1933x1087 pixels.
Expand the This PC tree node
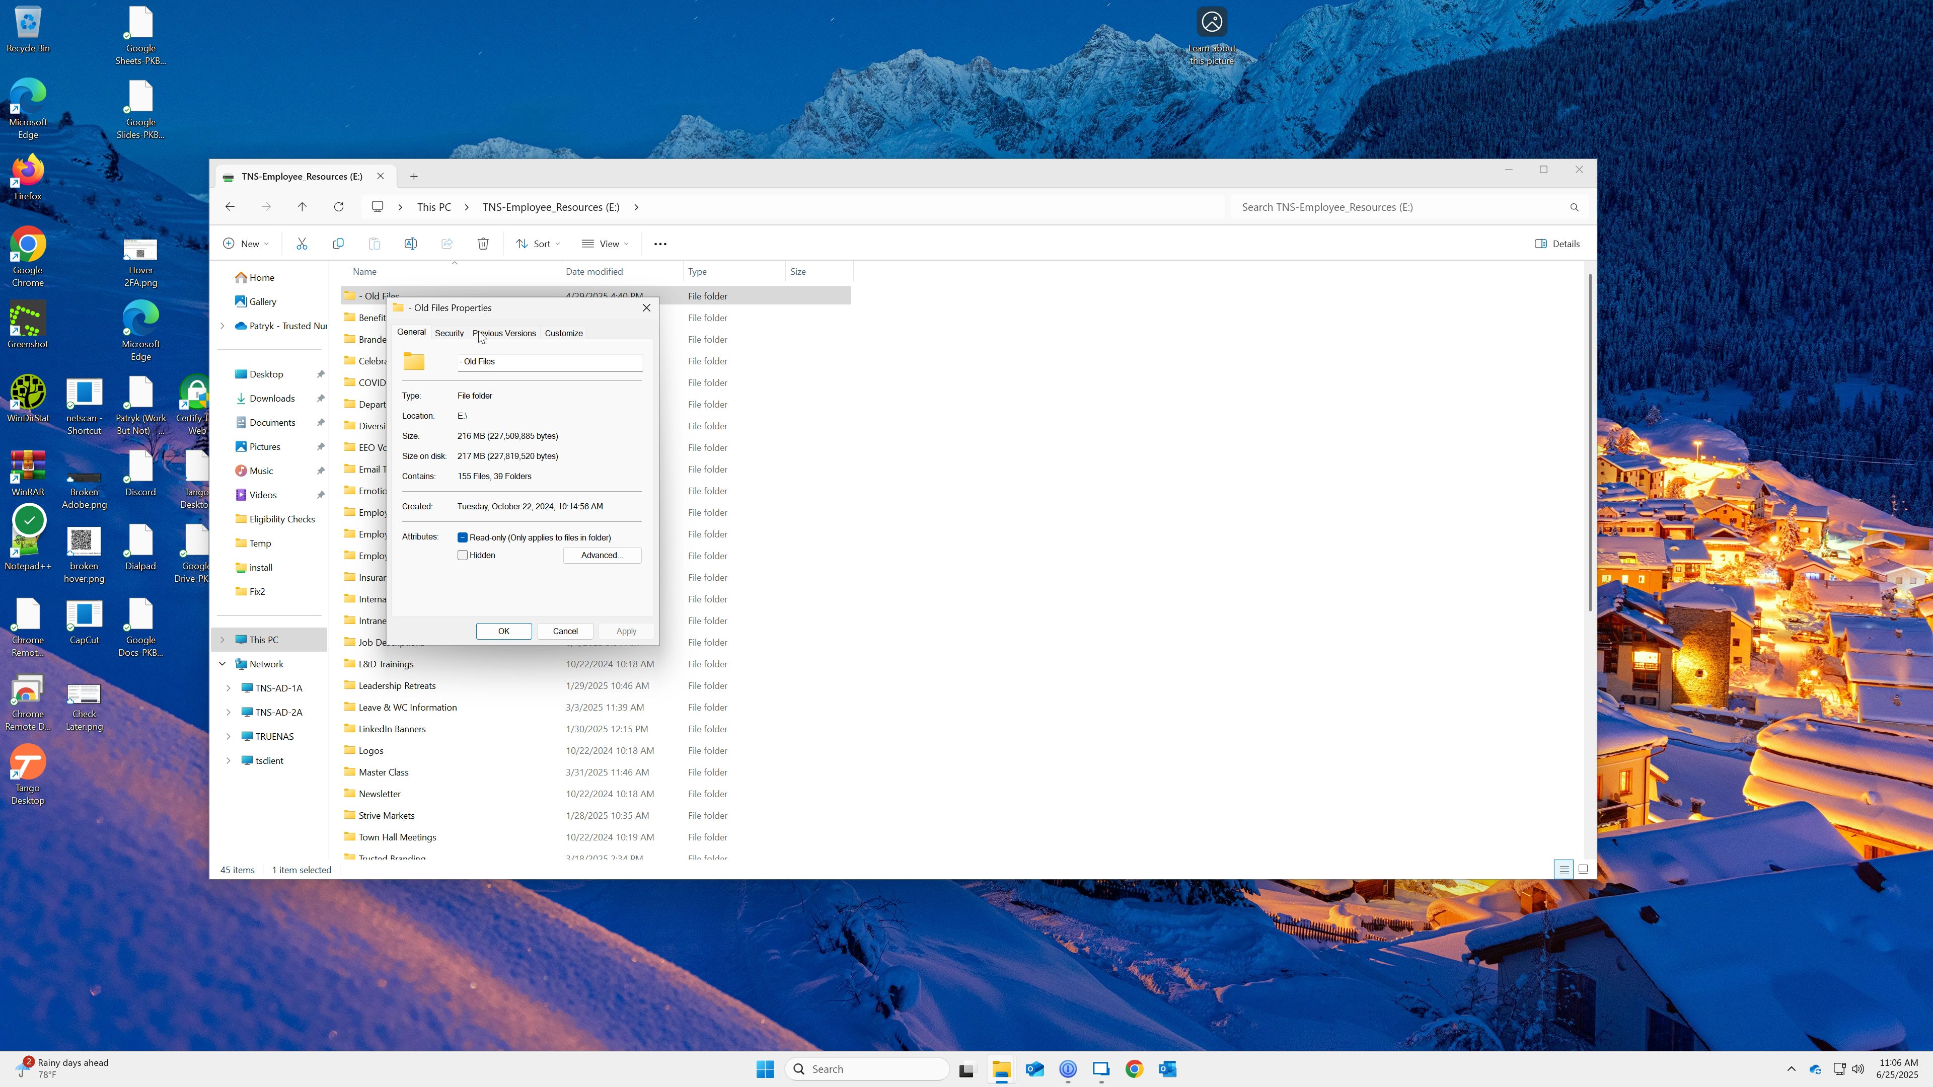pos(222,640)
